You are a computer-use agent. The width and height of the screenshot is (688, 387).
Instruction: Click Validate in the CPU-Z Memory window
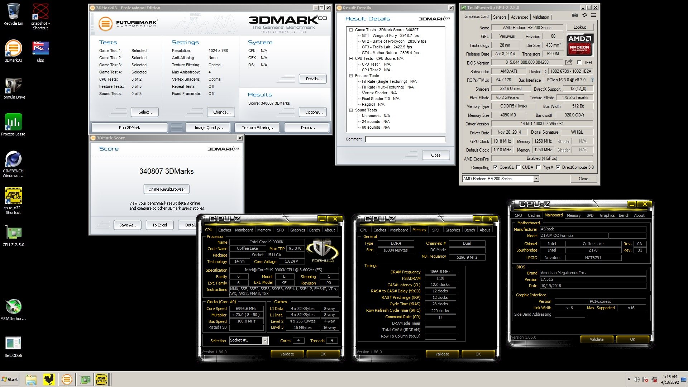pos(442,354)
